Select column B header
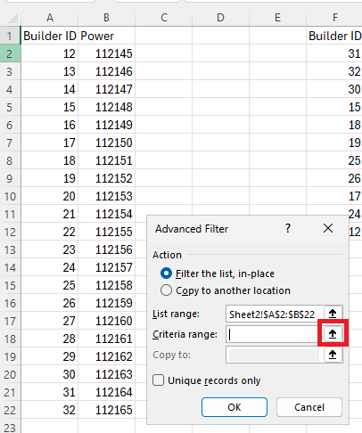This screenshot has width=362, height=433. pos(106,18)
